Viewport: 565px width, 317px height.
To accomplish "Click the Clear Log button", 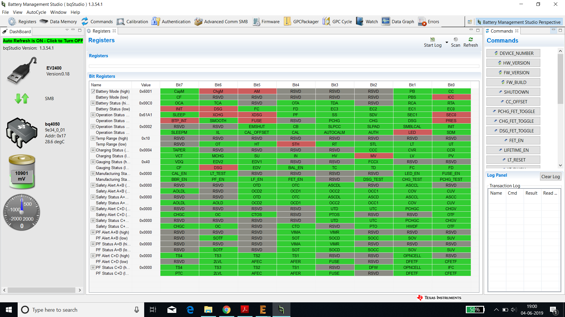I will tap(551, 176).
